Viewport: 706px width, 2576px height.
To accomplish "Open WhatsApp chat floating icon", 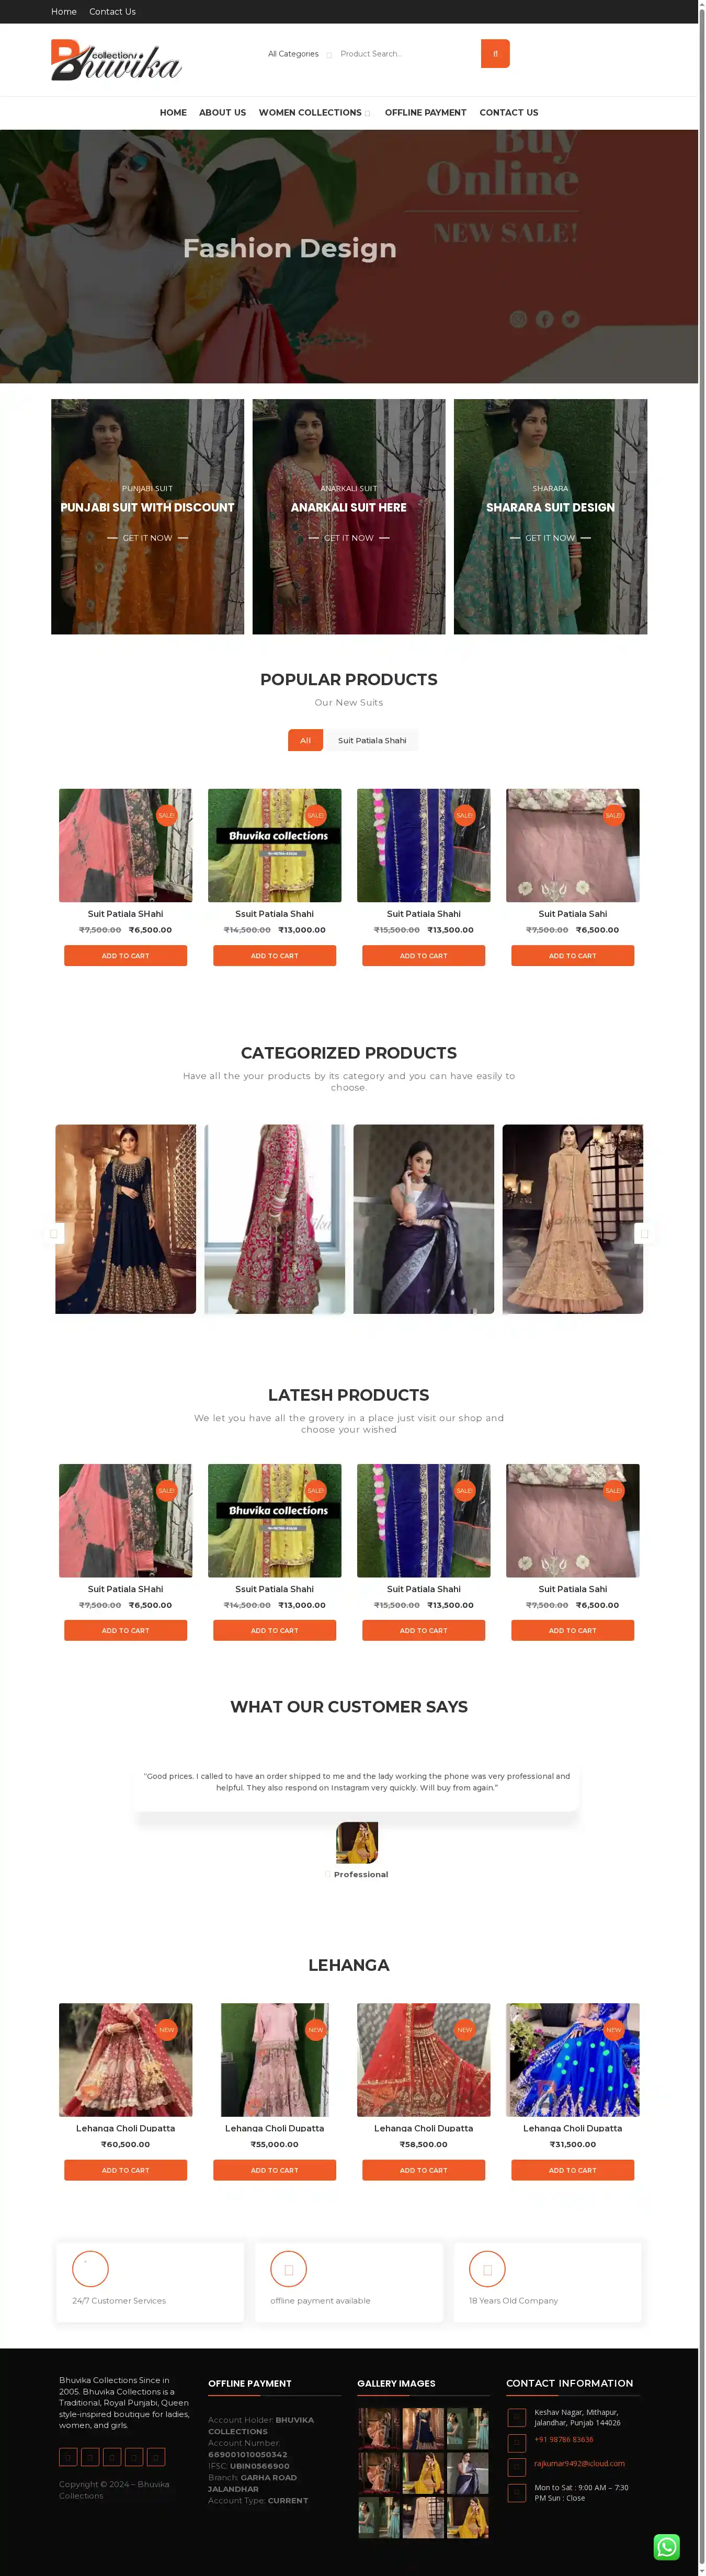I will click(x=667, y=2546).
